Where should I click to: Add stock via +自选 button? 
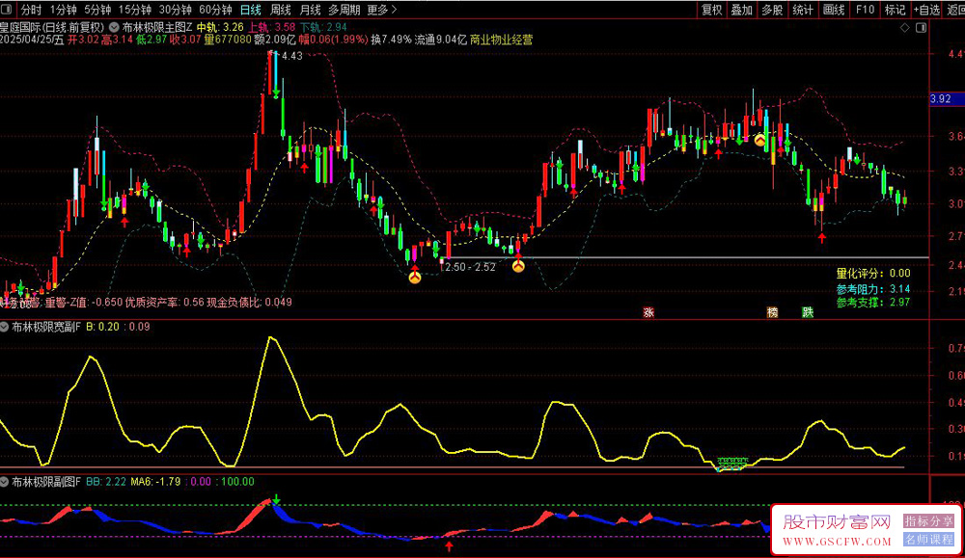click(926, 10)
